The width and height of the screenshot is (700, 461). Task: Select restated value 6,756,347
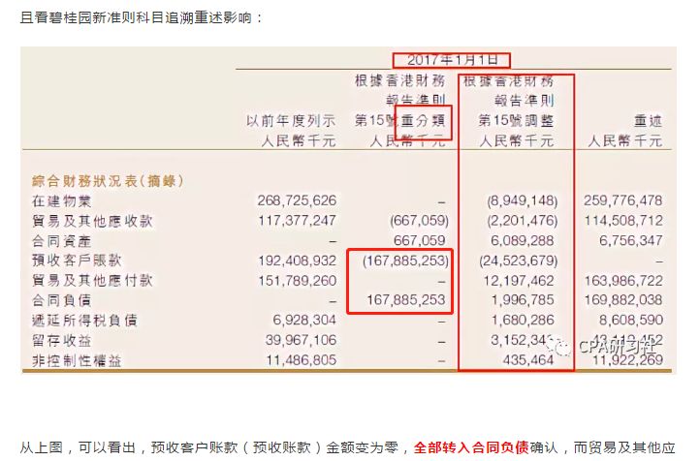coord(631,241)
